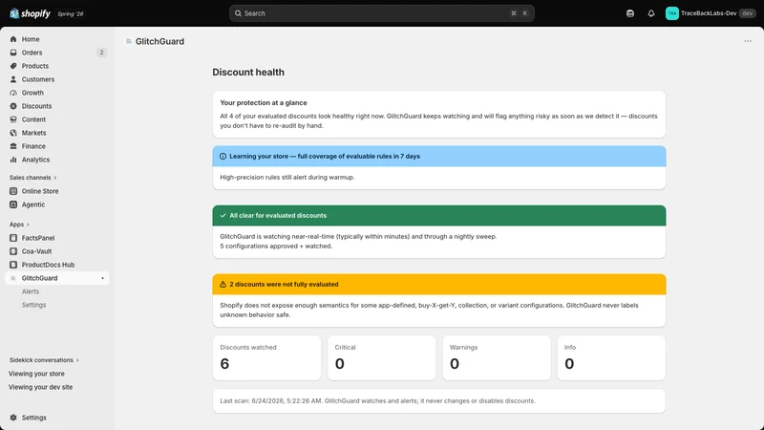Click '5 configurations approved + watched' text
Image resolution: width=764 pixels, height=430 pixels.
click(276, 247)
